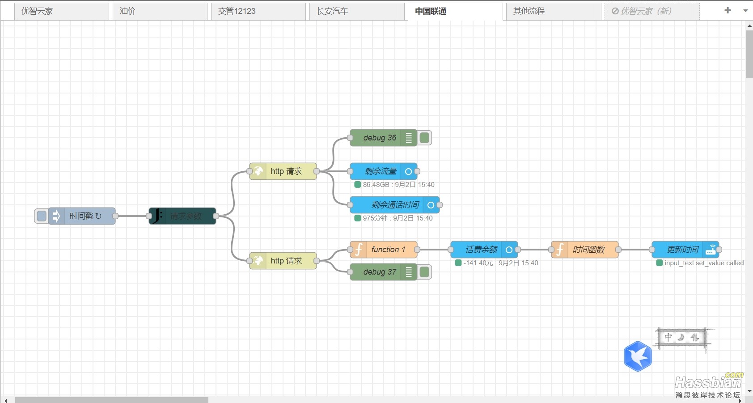Select the 剩余流量 sensor node
753x403 pixels.
(384, 171)
